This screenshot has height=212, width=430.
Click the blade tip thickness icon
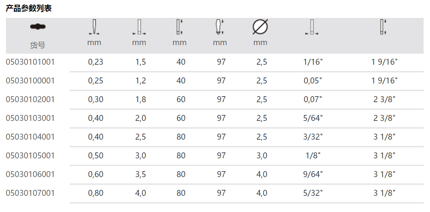tap(95, 27)
